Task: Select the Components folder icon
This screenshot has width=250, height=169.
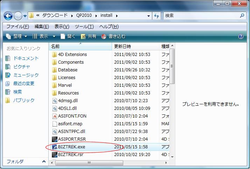Action: (54, 62)
